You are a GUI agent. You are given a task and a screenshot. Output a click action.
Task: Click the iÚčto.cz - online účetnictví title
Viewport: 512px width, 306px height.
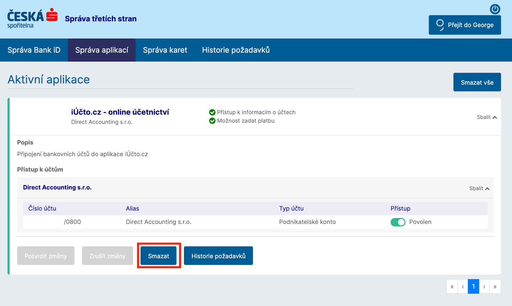click(x=120, y=112)
